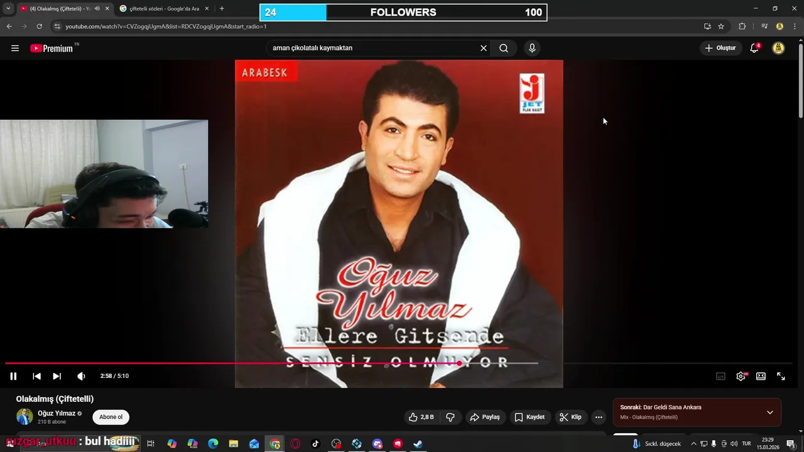This screenshot has width=804, height=452.
Task: Open weather widget Sıckl. düşecek
Action: point(656,444)
